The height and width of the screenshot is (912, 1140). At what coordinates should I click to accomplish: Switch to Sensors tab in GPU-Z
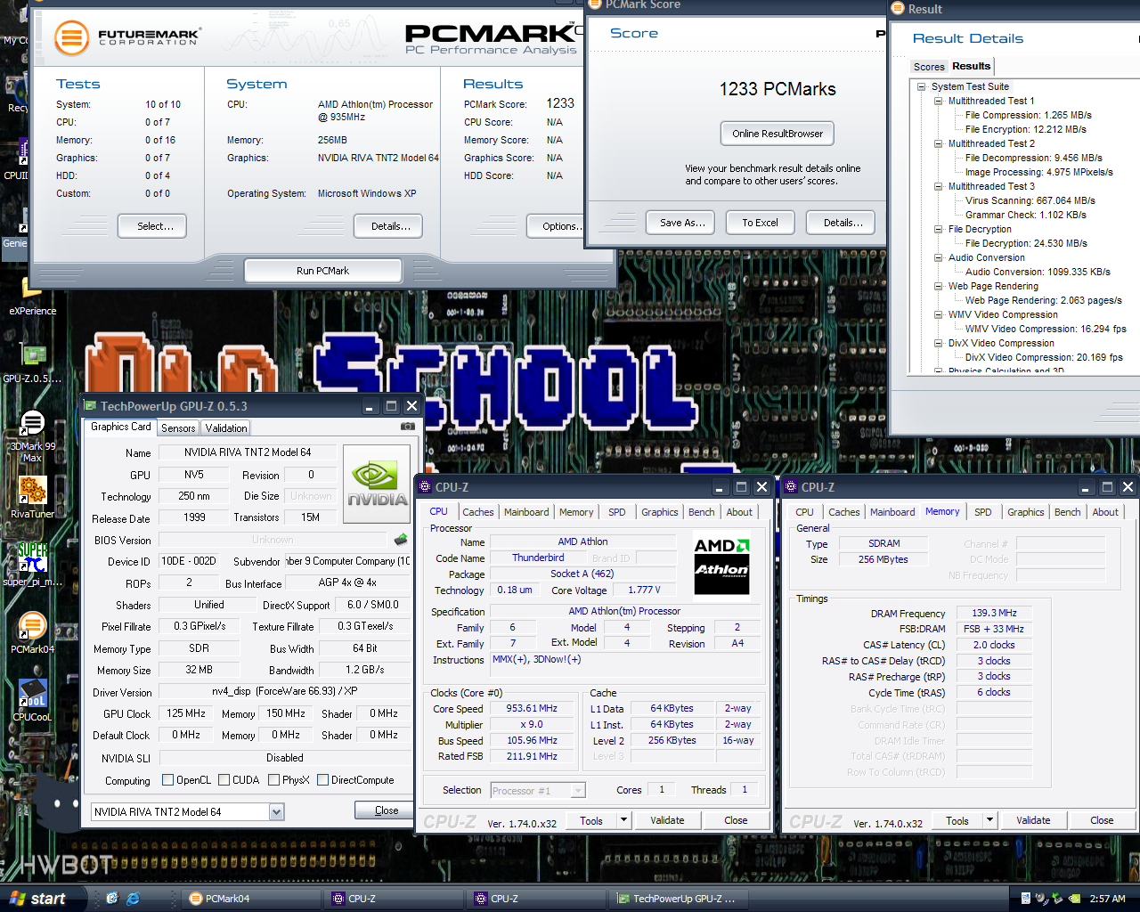coord(178,428)
